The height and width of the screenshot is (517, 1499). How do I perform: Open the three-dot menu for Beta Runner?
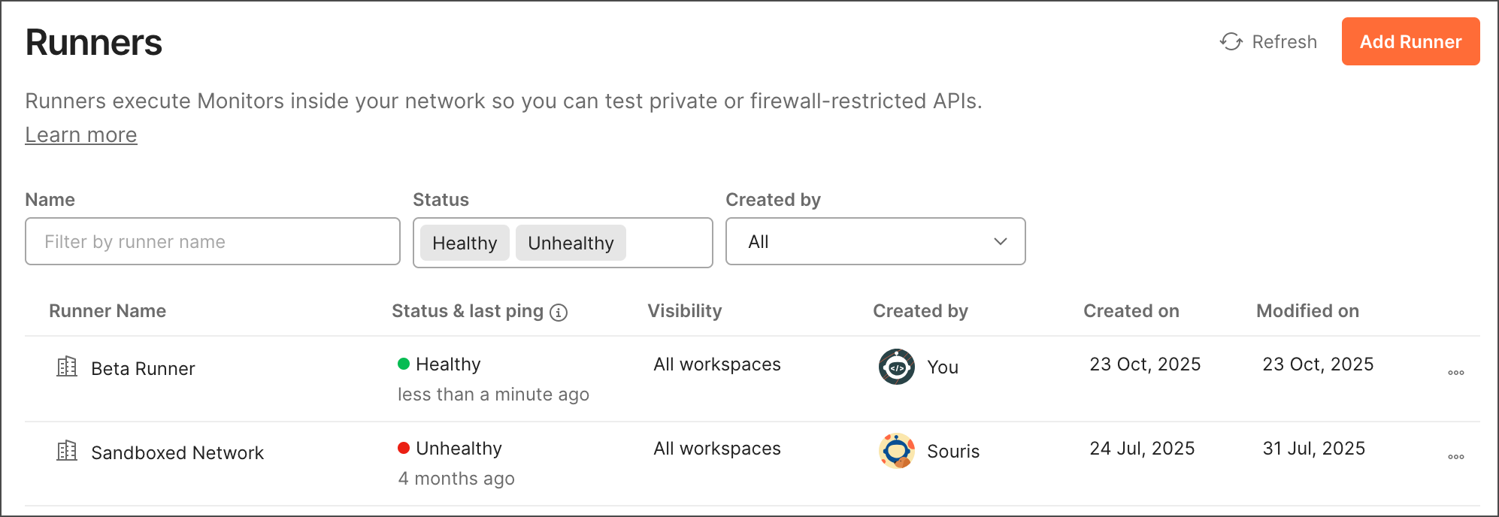coord(1456,372)
